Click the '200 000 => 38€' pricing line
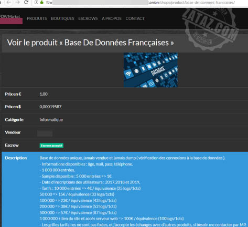This screenshot has height=227, width=248. 78,207
